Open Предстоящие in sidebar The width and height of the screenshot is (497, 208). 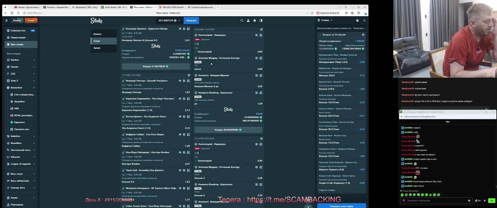(21, 38)
